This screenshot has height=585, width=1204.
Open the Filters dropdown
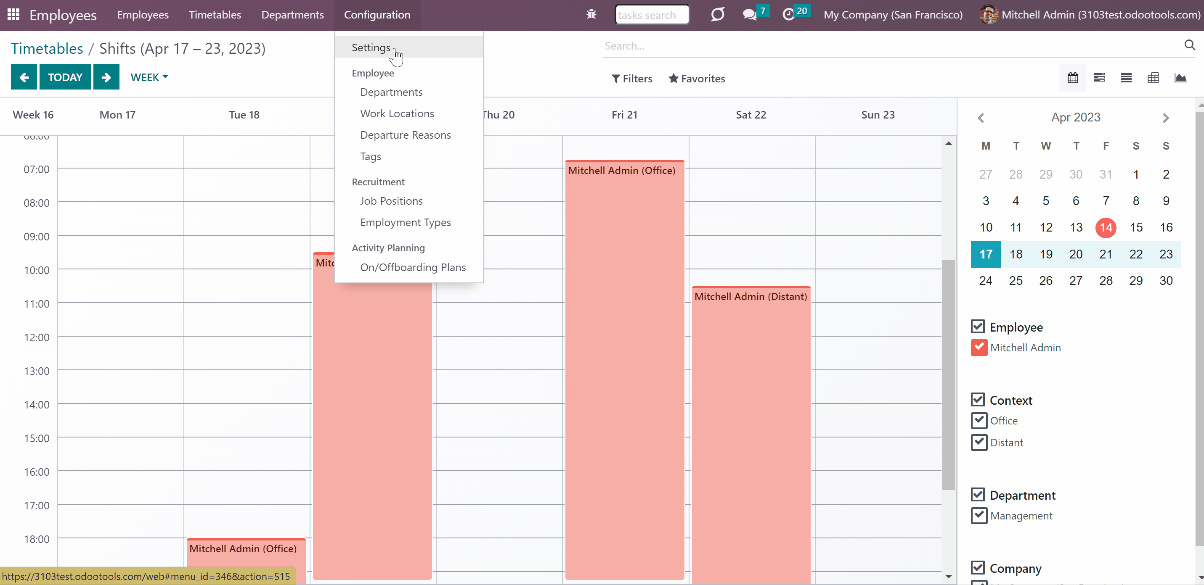(632, 79)
